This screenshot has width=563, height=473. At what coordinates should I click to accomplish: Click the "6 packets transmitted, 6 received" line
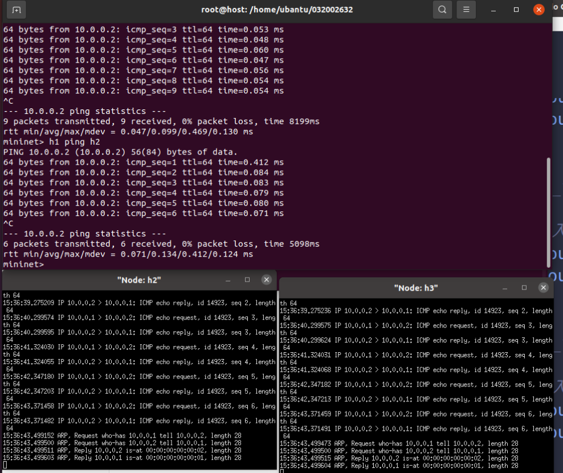coord(161,244)
